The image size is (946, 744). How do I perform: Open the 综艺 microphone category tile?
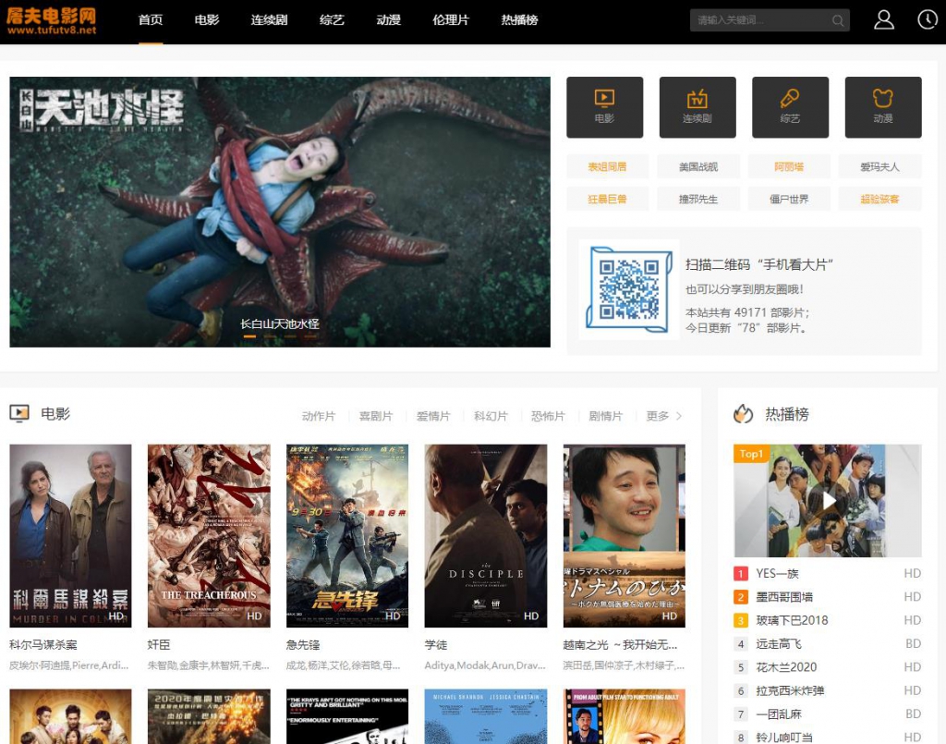click(x=790, y=107)
